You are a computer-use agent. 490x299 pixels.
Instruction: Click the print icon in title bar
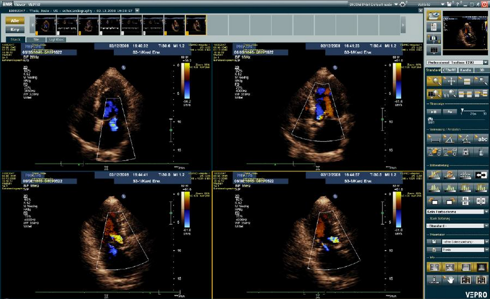403,4
